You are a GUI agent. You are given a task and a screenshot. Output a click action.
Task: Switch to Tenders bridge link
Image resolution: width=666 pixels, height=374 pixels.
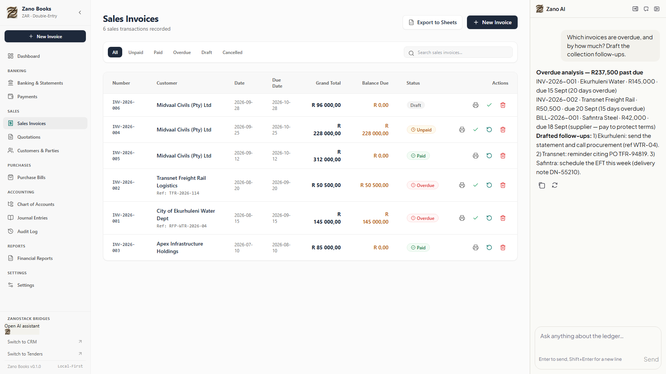[x=45, y=354]
